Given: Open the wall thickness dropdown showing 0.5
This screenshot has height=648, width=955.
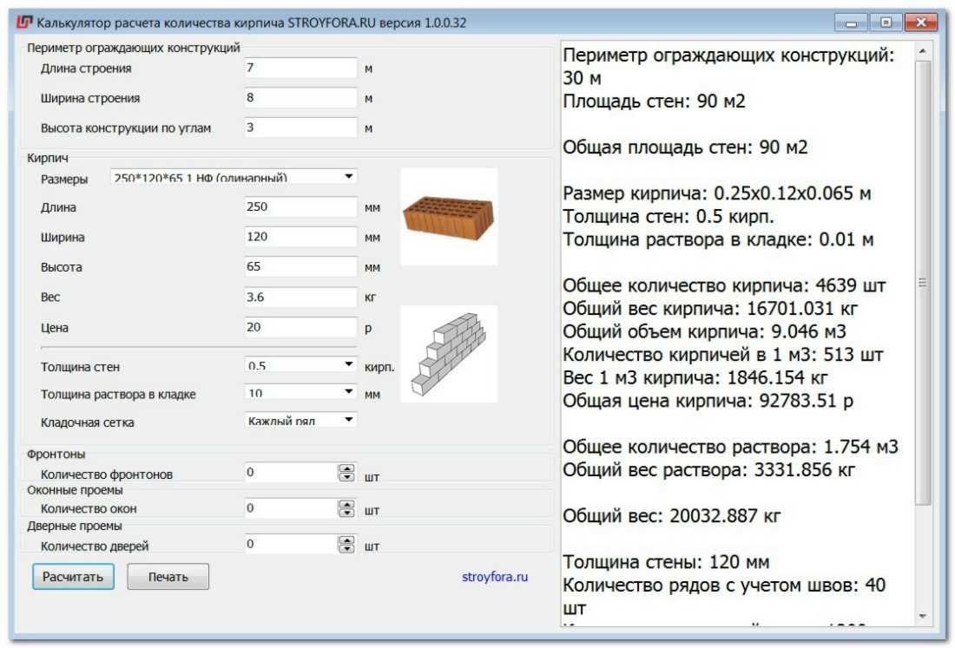Looking at the screenshot, I should pyautogui.click(x=300, y=364).
